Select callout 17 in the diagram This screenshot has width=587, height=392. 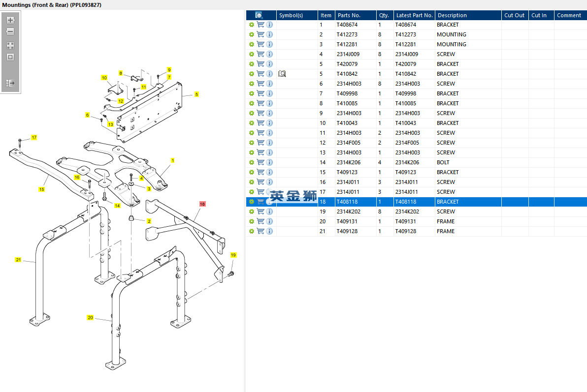[x=34, y=137]
